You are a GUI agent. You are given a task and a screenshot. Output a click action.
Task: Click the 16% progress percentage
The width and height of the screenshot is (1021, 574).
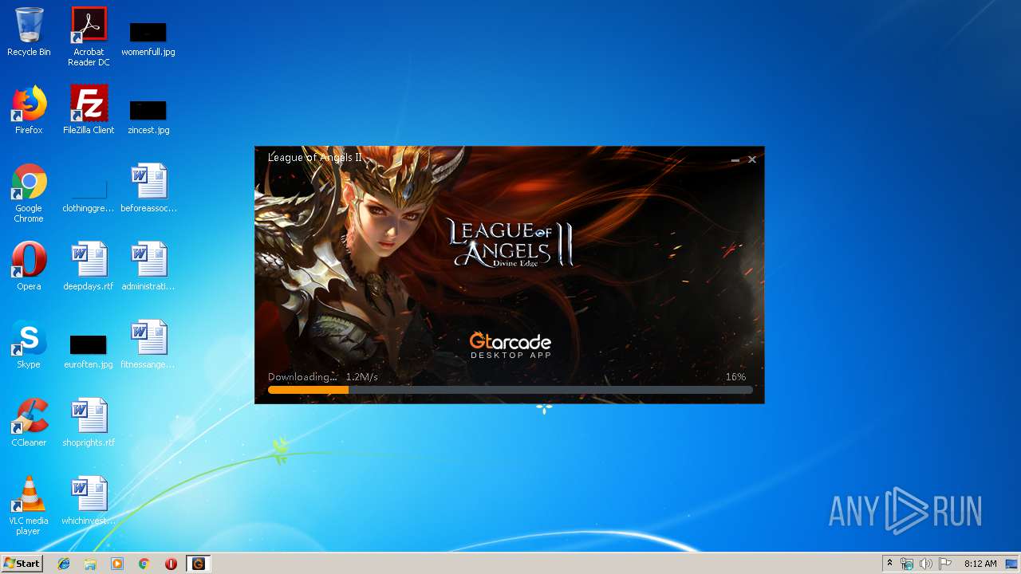735,376
